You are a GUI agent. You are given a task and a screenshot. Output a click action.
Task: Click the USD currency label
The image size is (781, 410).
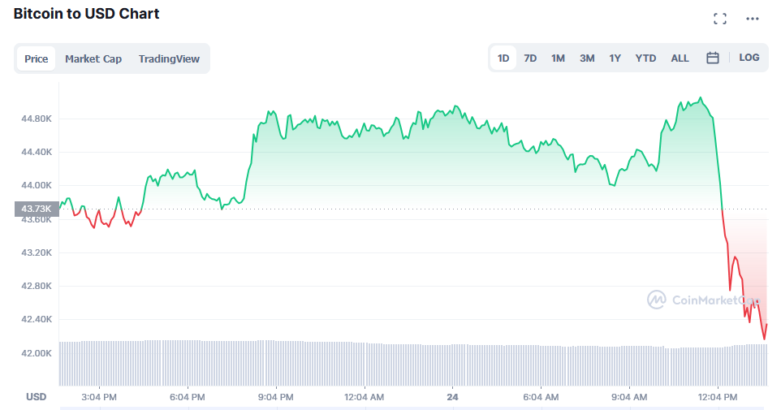[x=36, y=397]
